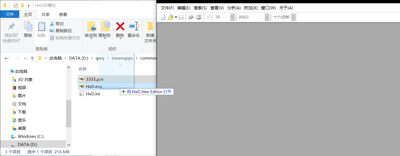This screenshot has width=400, height=156.
Task: Select the file HxD.exe
Action: click(117, 86)
